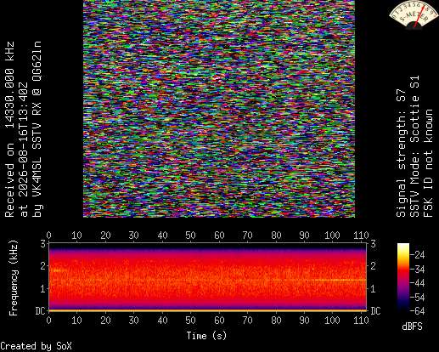439x352 pixels.
Task: Click the 'Received on 14330.000 kHz' text
Action: 9,129
